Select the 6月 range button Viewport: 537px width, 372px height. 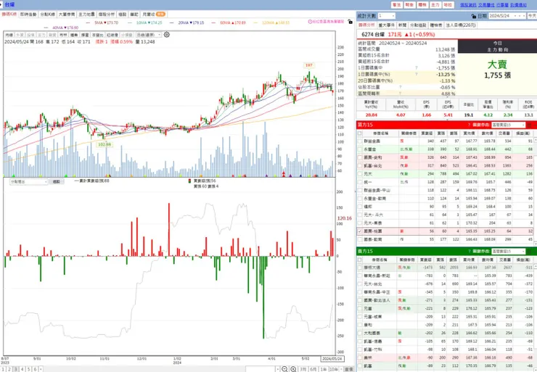point(313,369)
